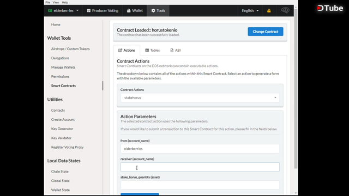349x196 pixels.
Task: Click the stake_horus_quantity asset field
Action: (200, 185)
